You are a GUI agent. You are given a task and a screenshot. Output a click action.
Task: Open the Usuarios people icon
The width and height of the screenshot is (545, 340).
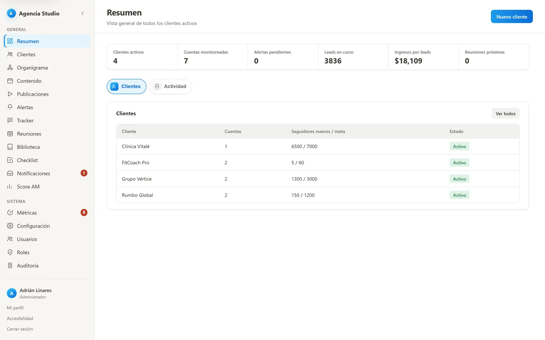[x=10, y=239]
